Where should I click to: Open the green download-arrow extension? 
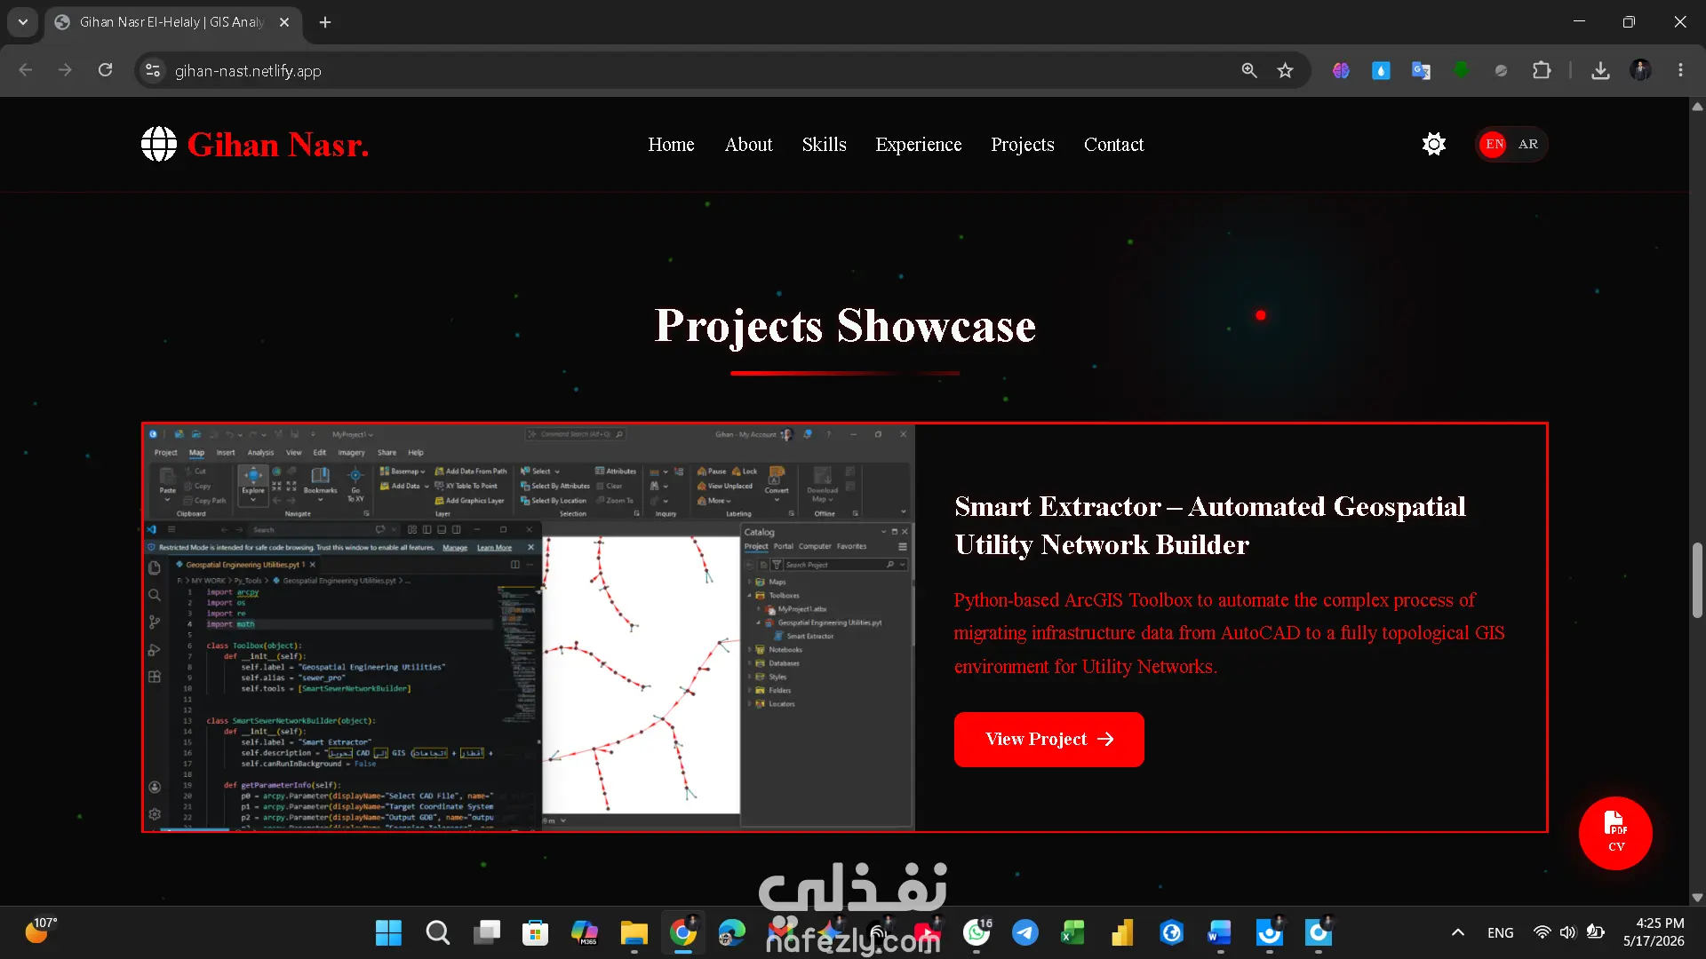click(1461, 70)
